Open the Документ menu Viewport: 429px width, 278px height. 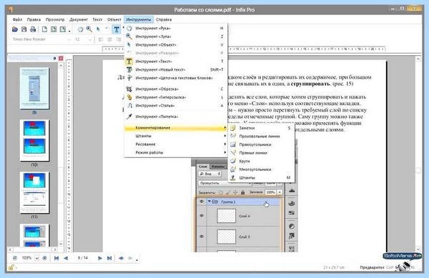[79, 20]
